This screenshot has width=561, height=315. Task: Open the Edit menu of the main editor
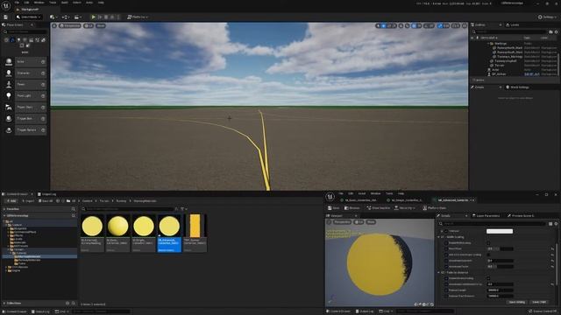tap(26, 3)
